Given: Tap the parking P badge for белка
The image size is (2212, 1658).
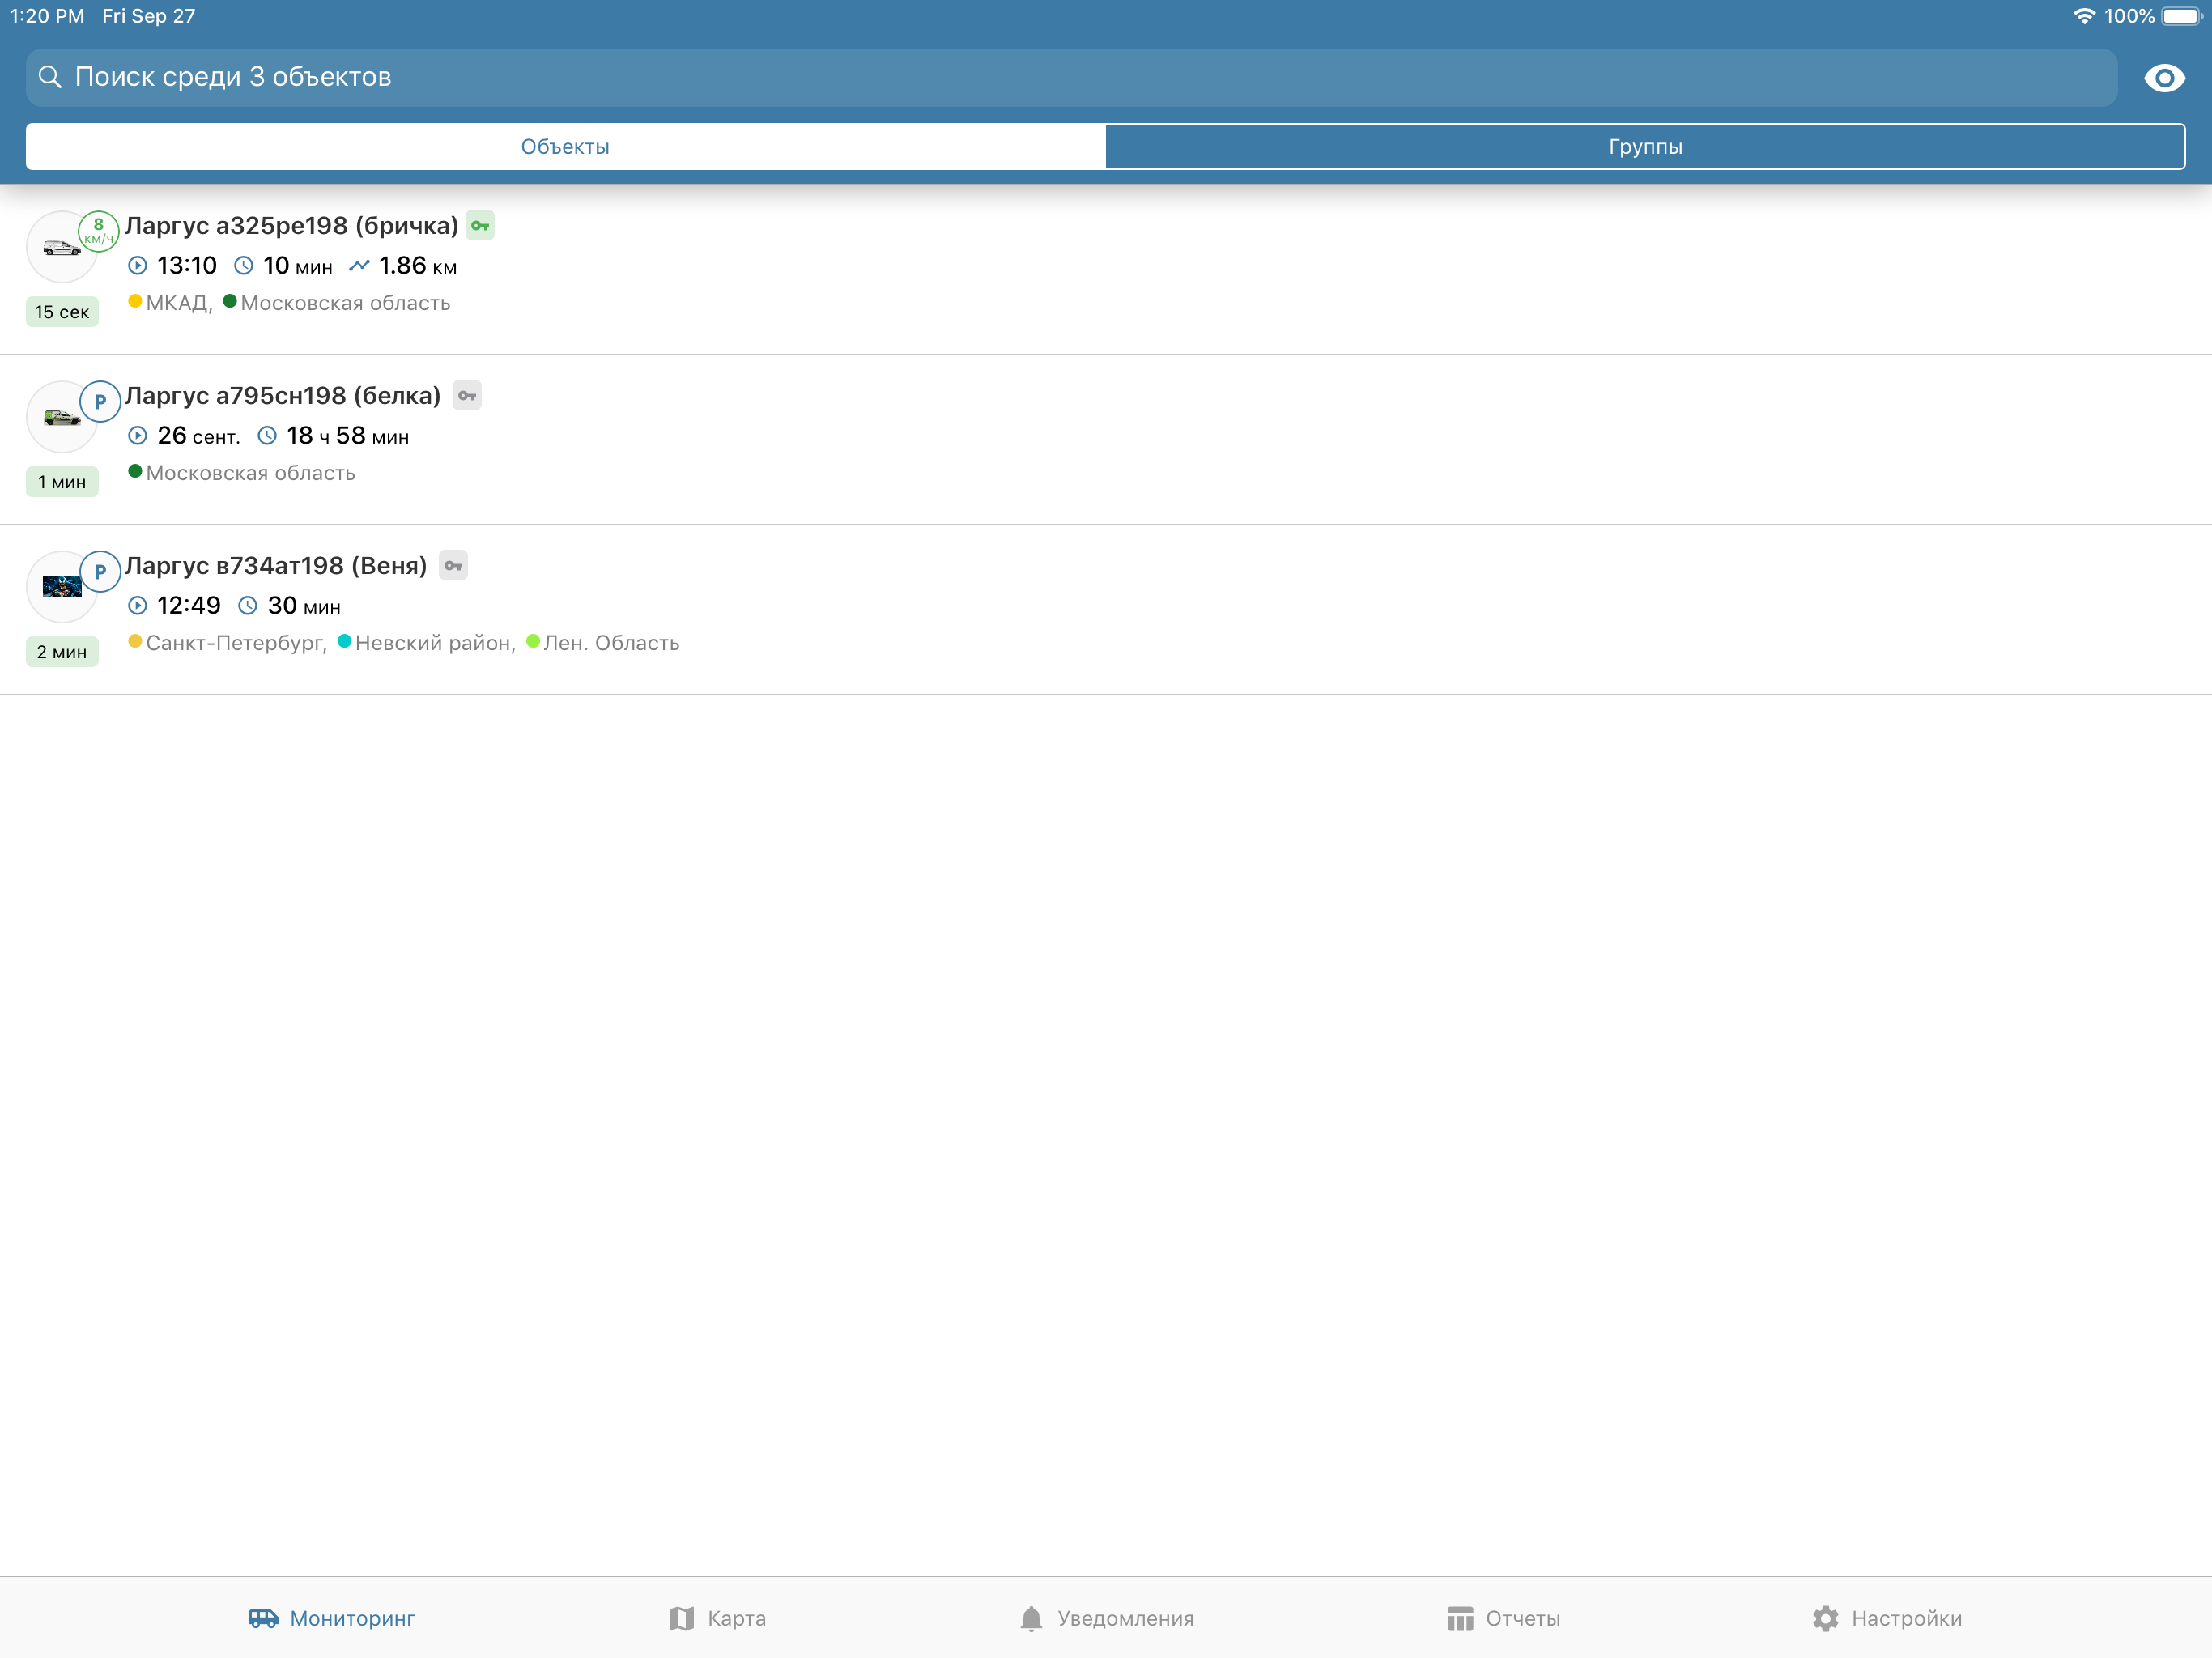Looking at the screenshot, I should tap(100, 402).
